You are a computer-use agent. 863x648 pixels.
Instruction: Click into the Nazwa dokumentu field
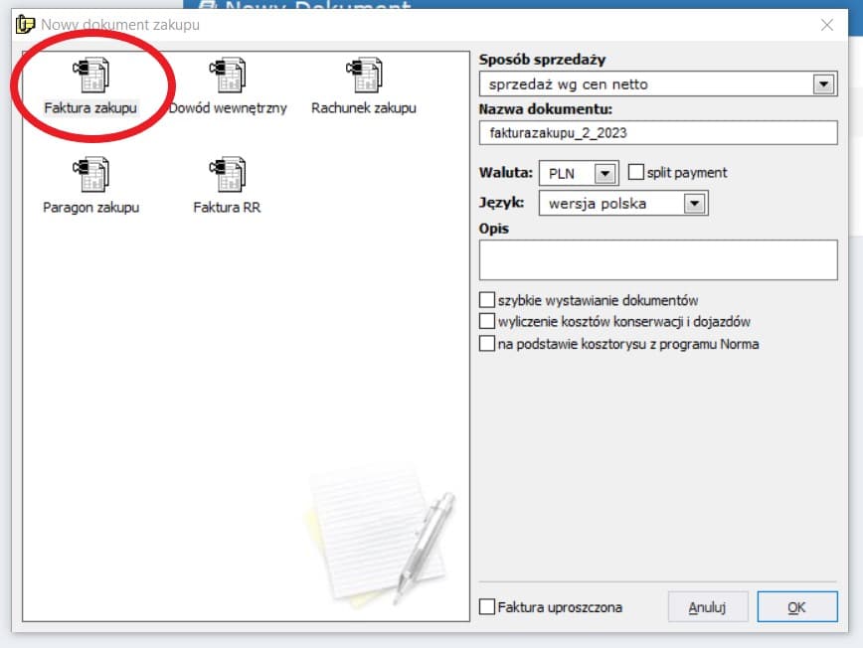(657, 132)
